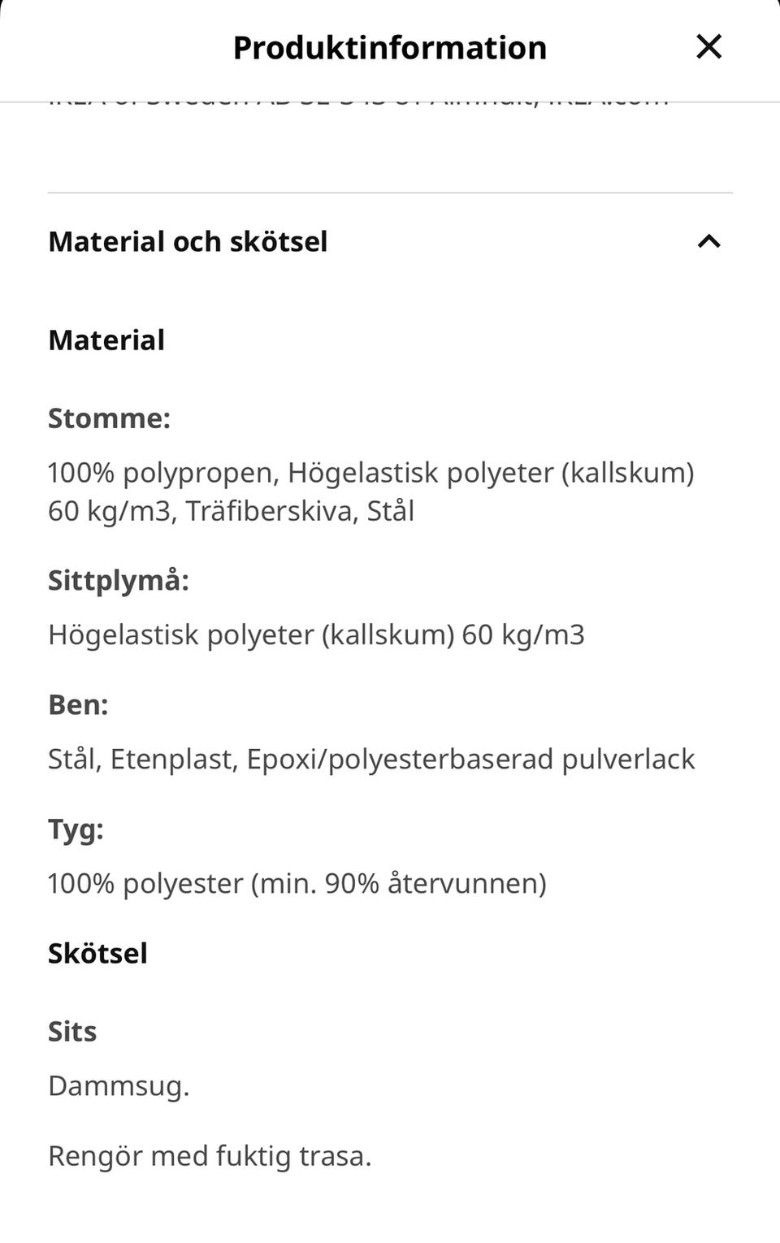The width and height of the screenshot is (780, 1243).
Task: Click the Ben: label
Action: point(78,704)
